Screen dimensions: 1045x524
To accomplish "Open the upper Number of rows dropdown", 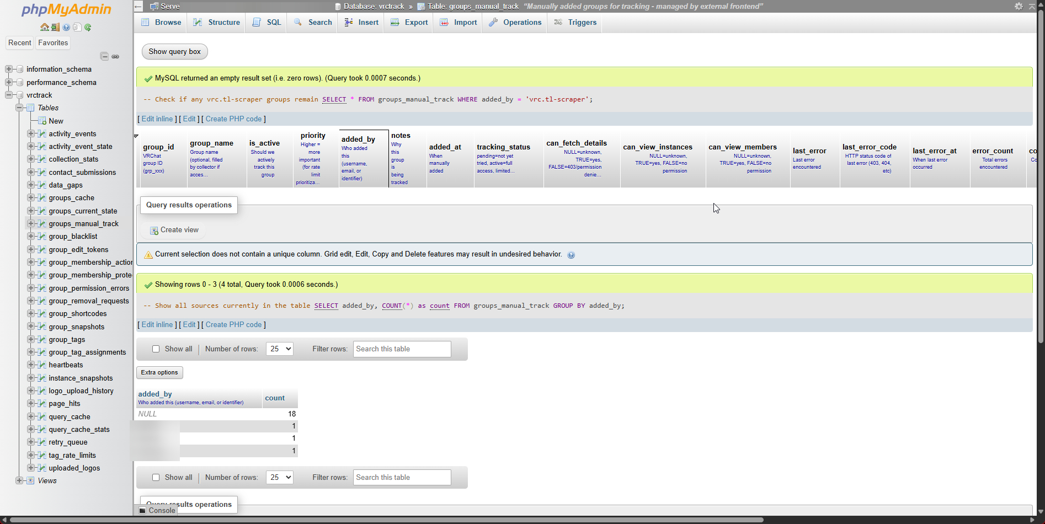I will [279, 349].
